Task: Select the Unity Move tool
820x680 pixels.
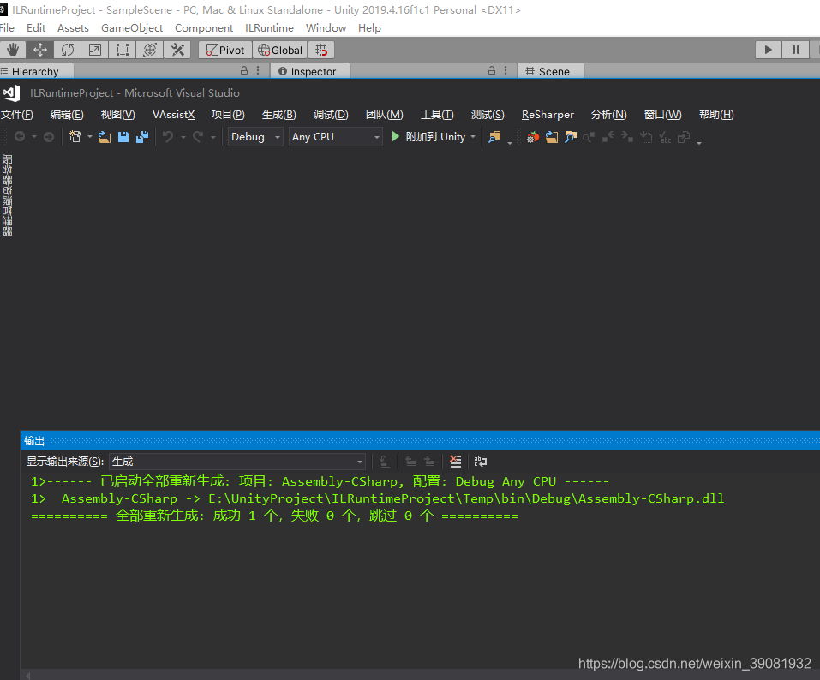Action: (40, 51)
